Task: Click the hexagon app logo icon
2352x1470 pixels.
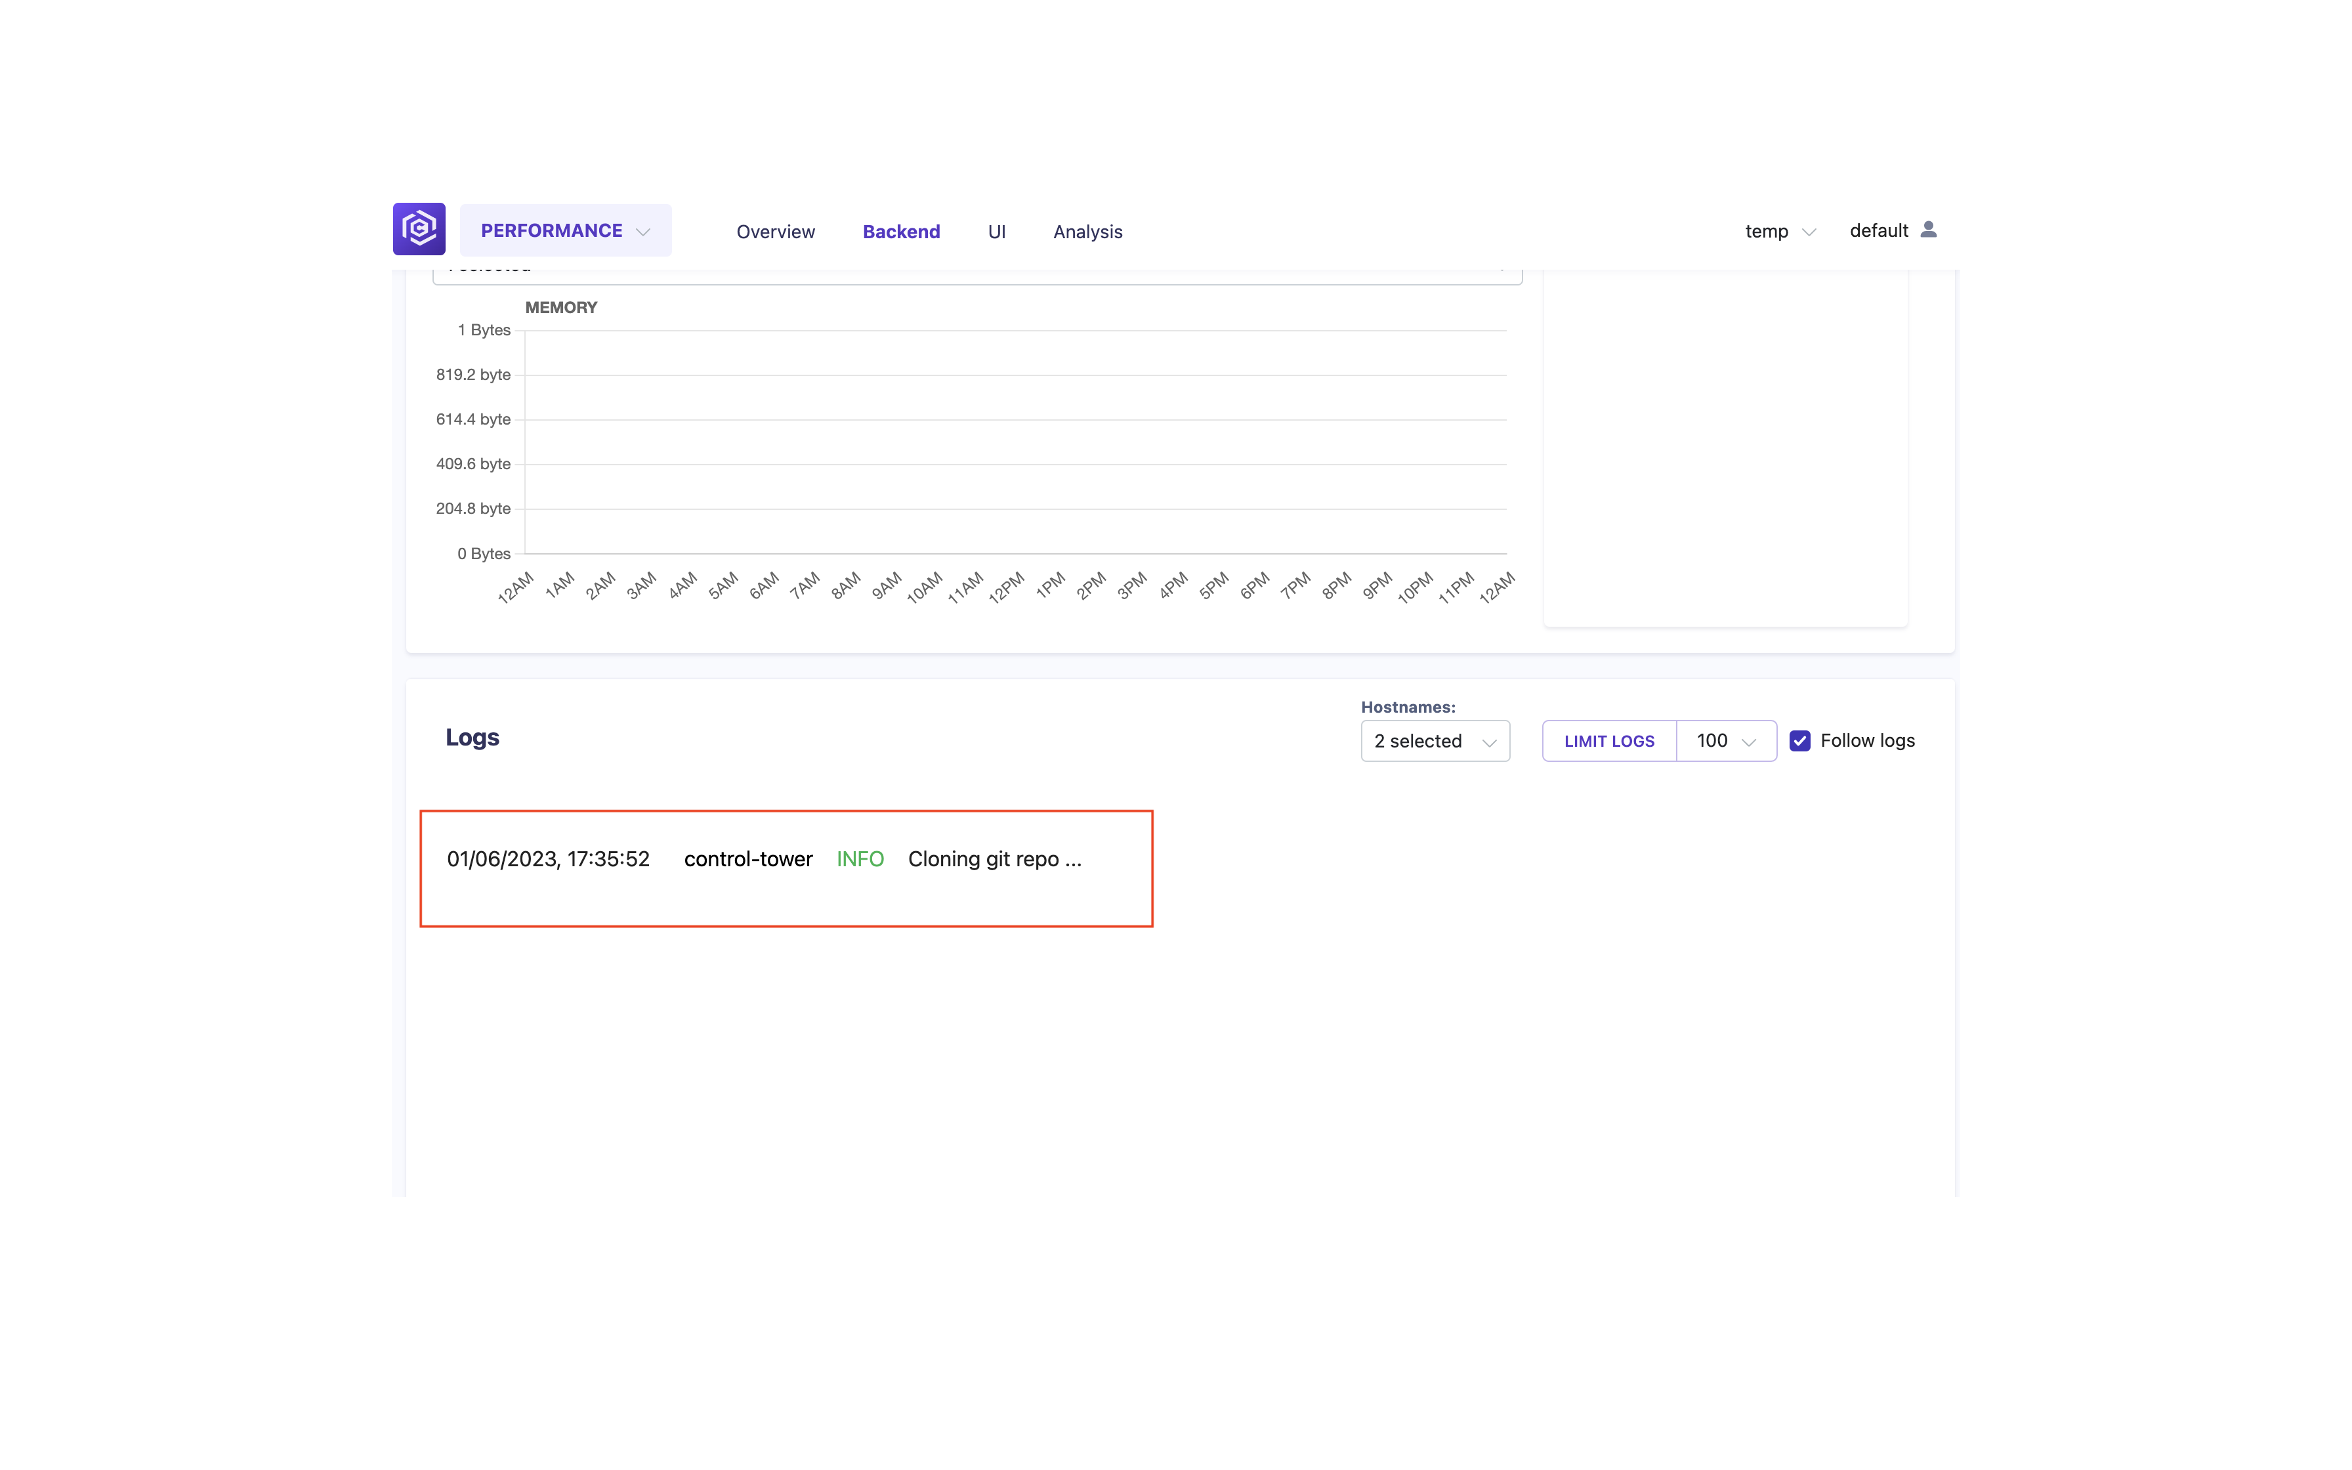Action: click(419, 230)
